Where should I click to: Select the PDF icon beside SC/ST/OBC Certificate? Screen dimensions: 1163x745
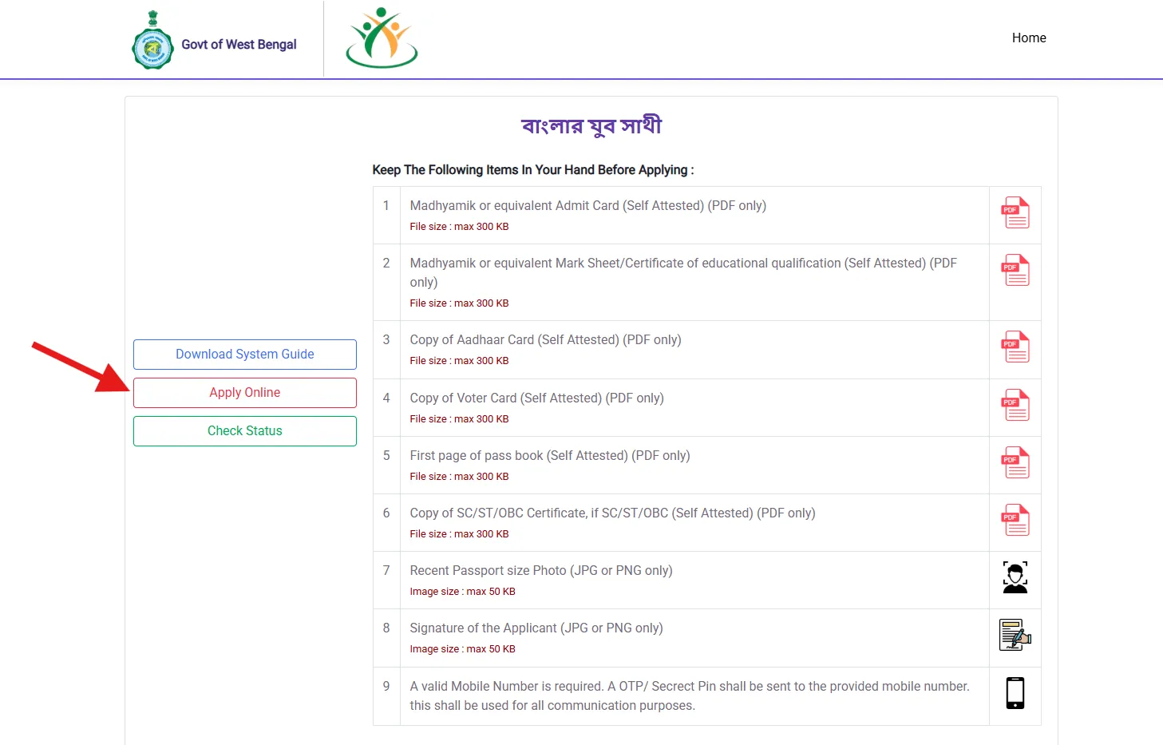1015,521
